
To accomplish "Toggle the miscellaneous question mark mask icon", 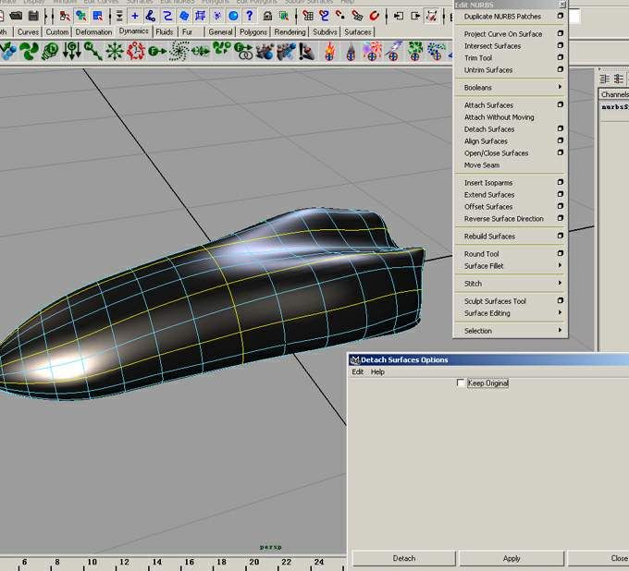I will coord(250,16).
